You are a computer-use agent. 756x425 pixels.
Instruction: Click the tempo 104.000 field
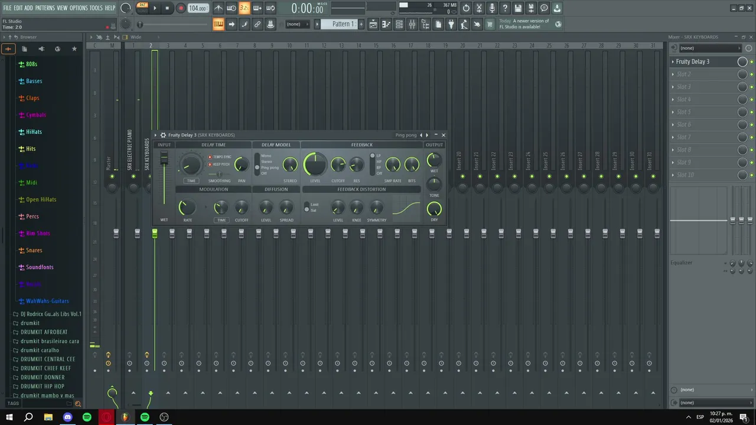197,8
